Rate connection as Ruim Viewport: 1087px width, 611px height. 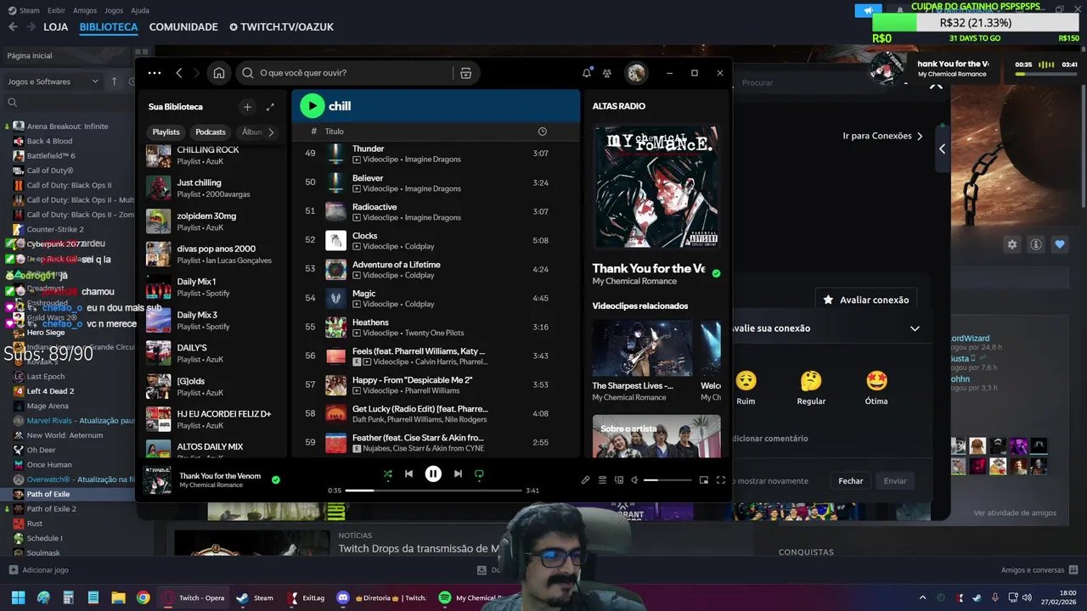746,388
